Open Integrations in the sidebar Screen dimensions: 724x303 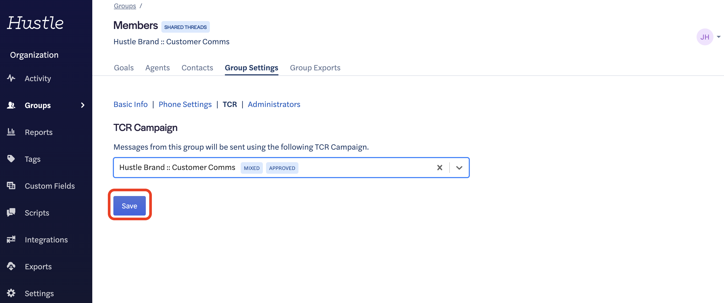[46, 240]
